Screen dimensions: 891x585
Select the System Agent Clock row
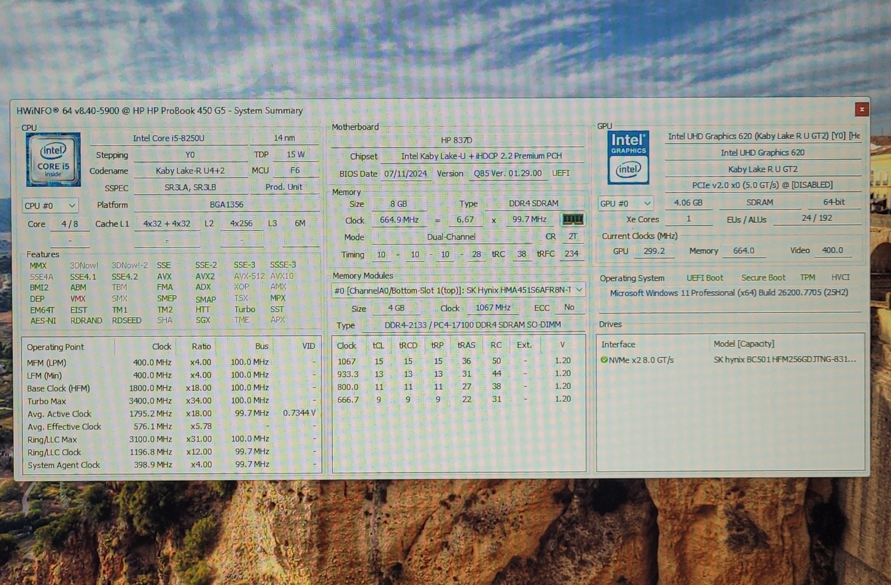click(x=172, y=465)
